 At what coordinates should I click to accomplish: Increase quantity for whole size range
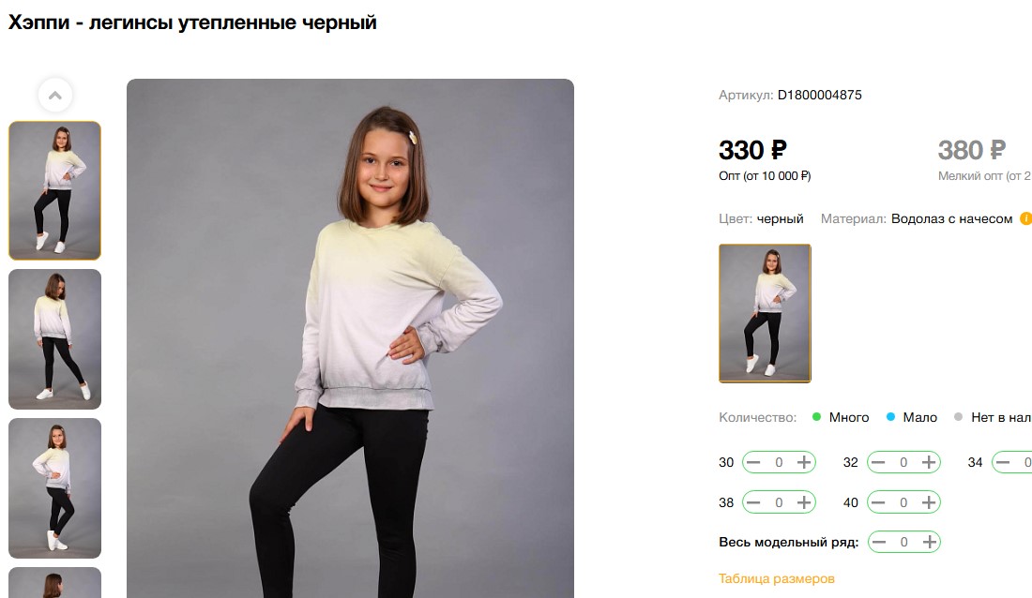point(929,542)
